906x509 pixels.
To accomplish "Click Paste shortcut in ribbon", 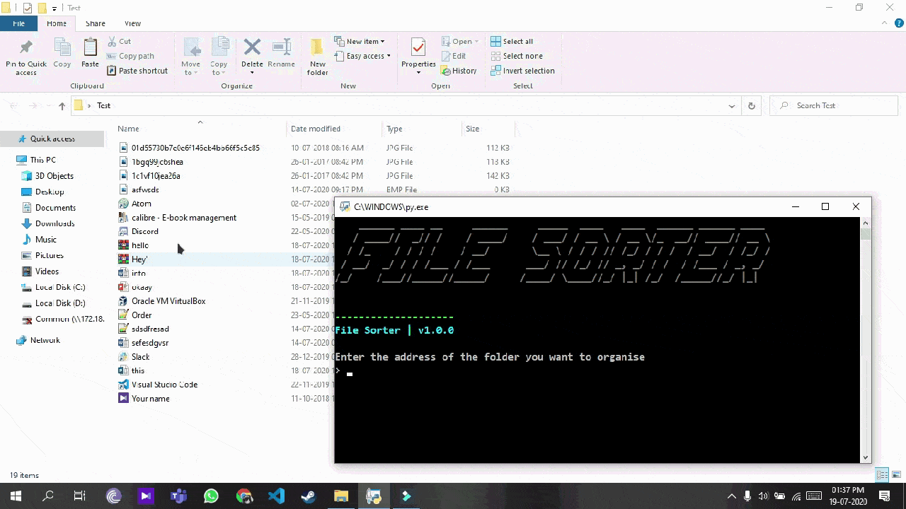I will click(137, 71).
